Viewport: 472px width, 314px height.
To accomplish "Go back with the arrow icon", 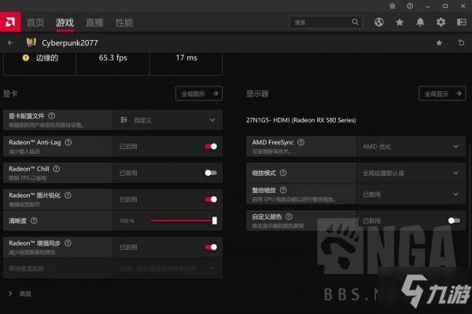I will pos(10,42).
